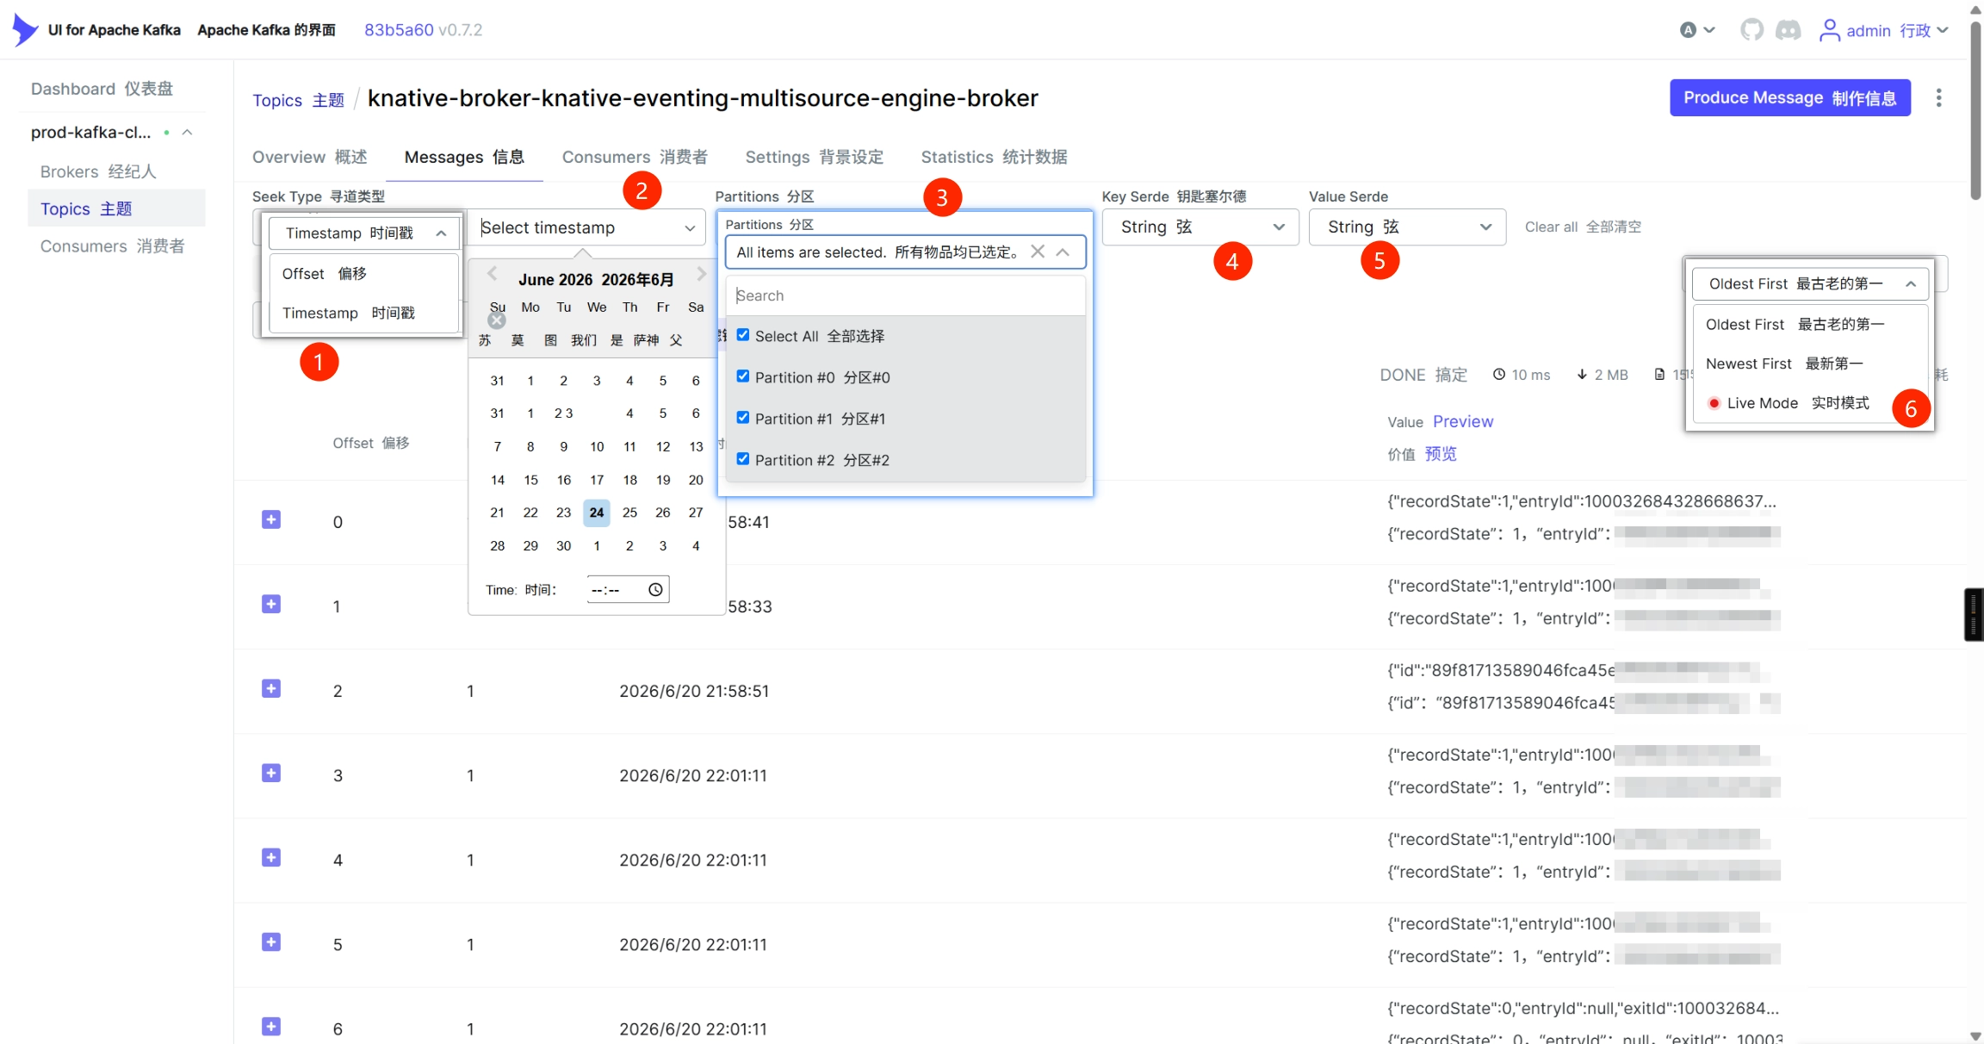Image resolution: width=1984 pixels, height=1044 pixels.
Task: Expand message row with offset 0
Action: point(271,519)
